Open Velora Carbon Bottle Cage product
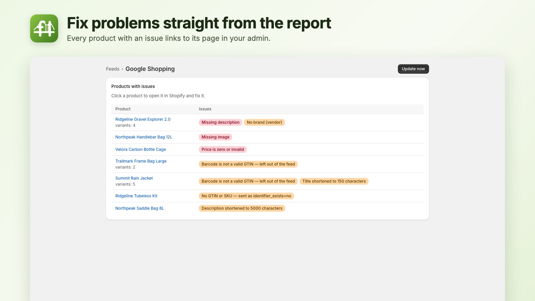The image size is (535, 301). coord(140,149)
